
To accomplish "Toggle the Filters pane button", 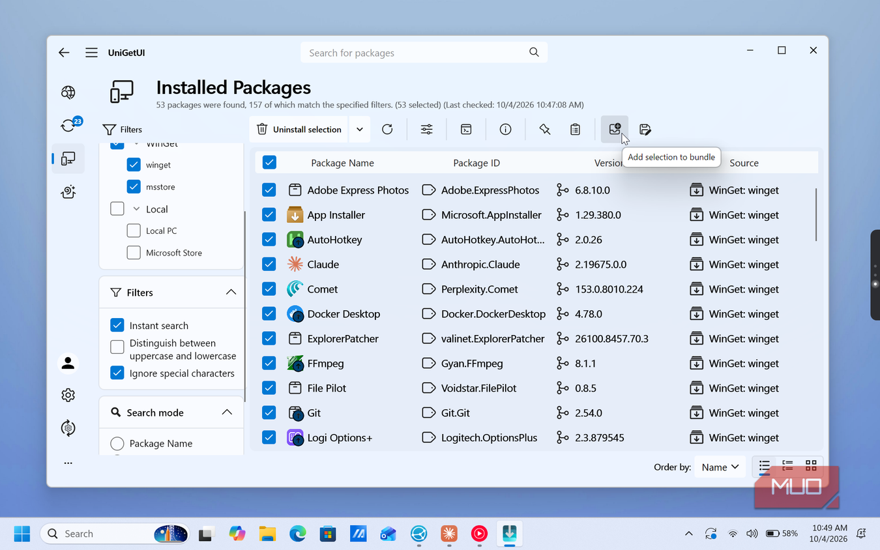I will point(123,130).
